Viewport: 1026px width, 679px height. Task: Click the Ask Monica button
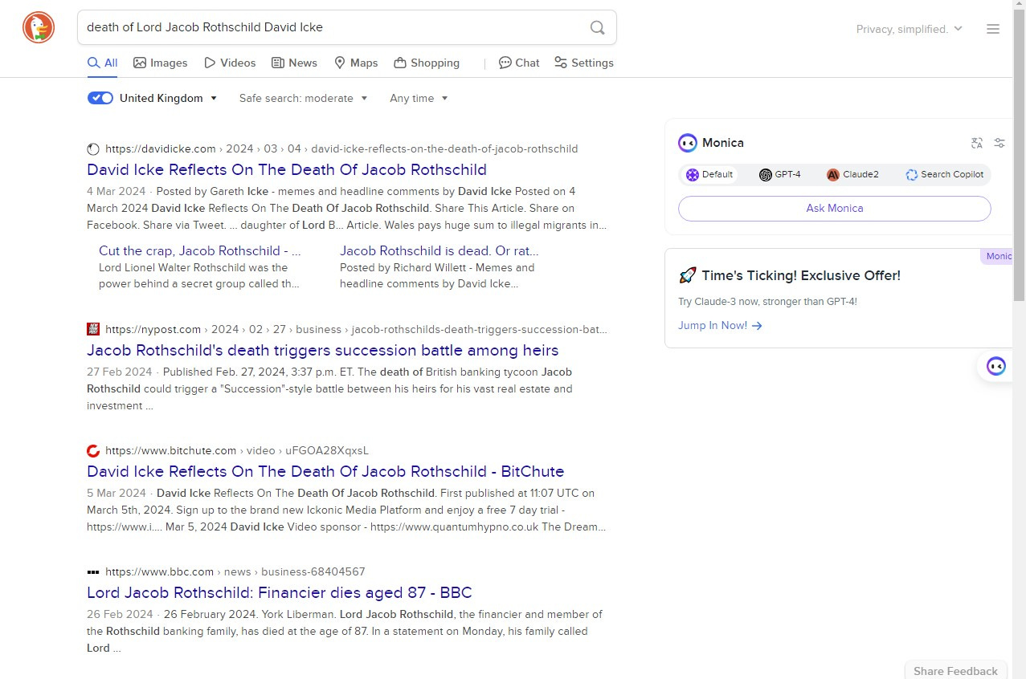click(834, 208)
